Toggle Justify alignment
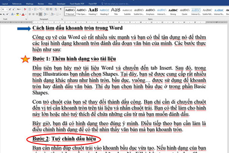229x153 pixels. [x=40, y=14]
